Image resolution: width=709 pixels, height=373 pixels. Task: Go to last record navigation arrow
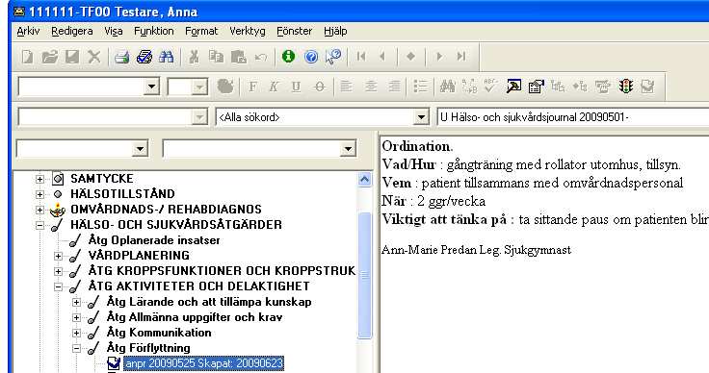click(460, 57)
